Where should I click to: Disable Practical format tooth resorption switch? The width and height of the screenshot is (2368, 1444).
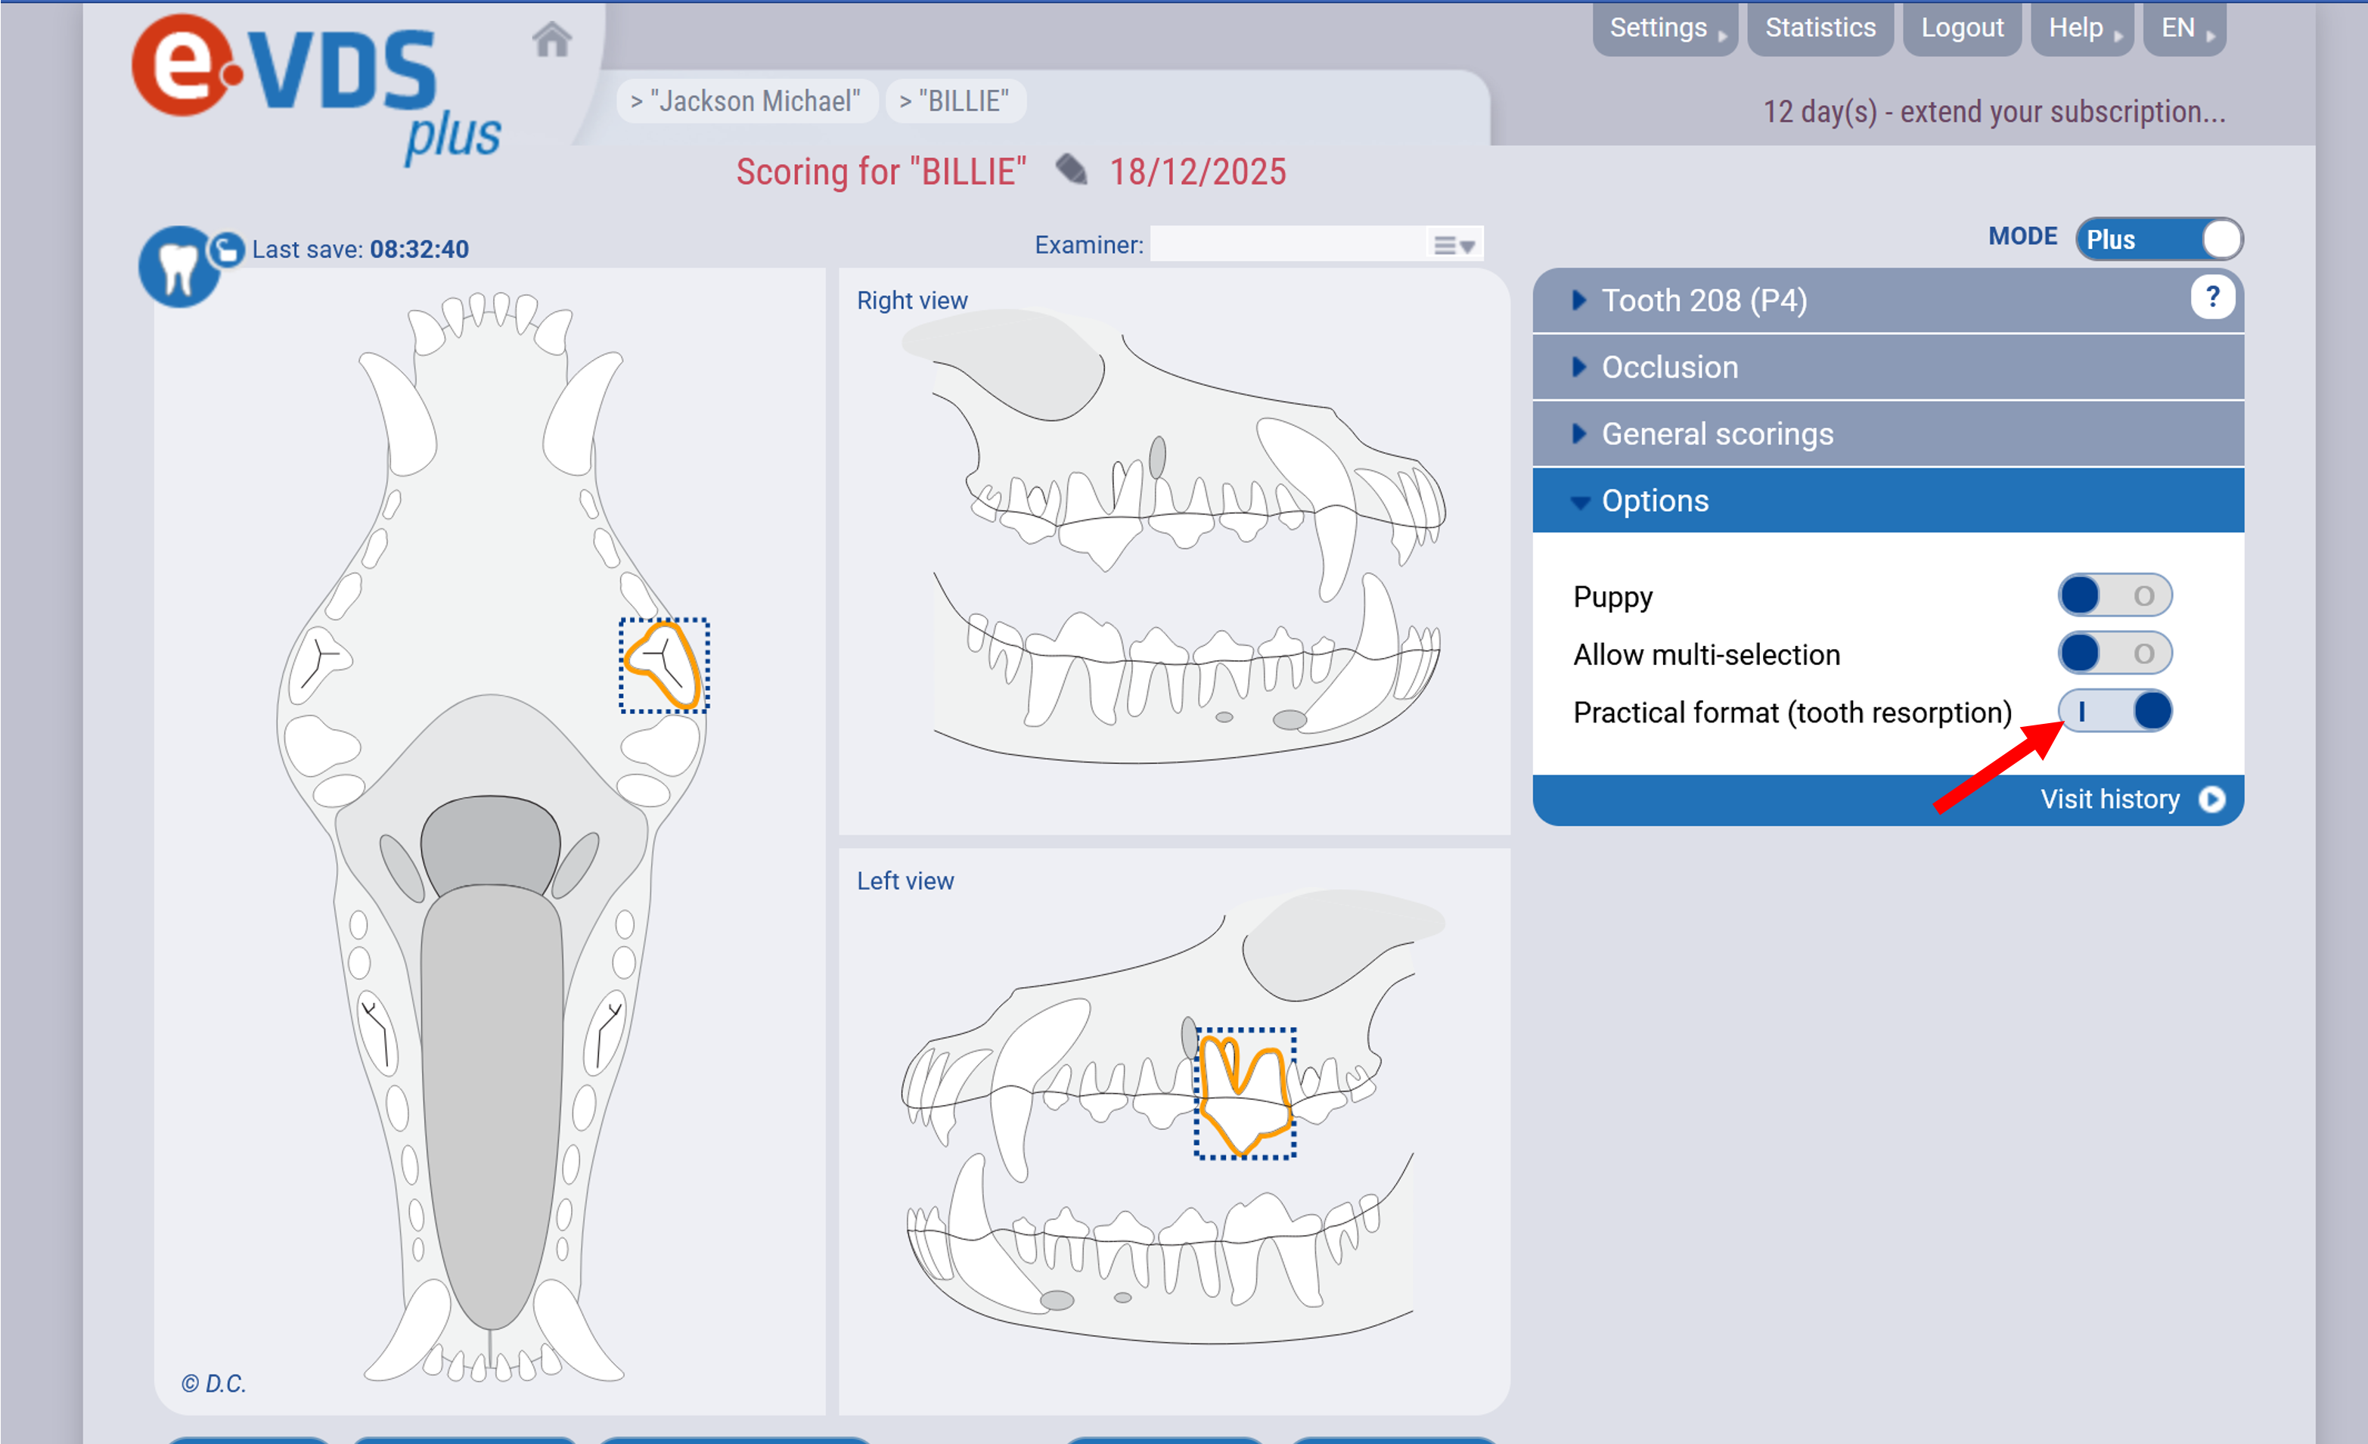2113,712
